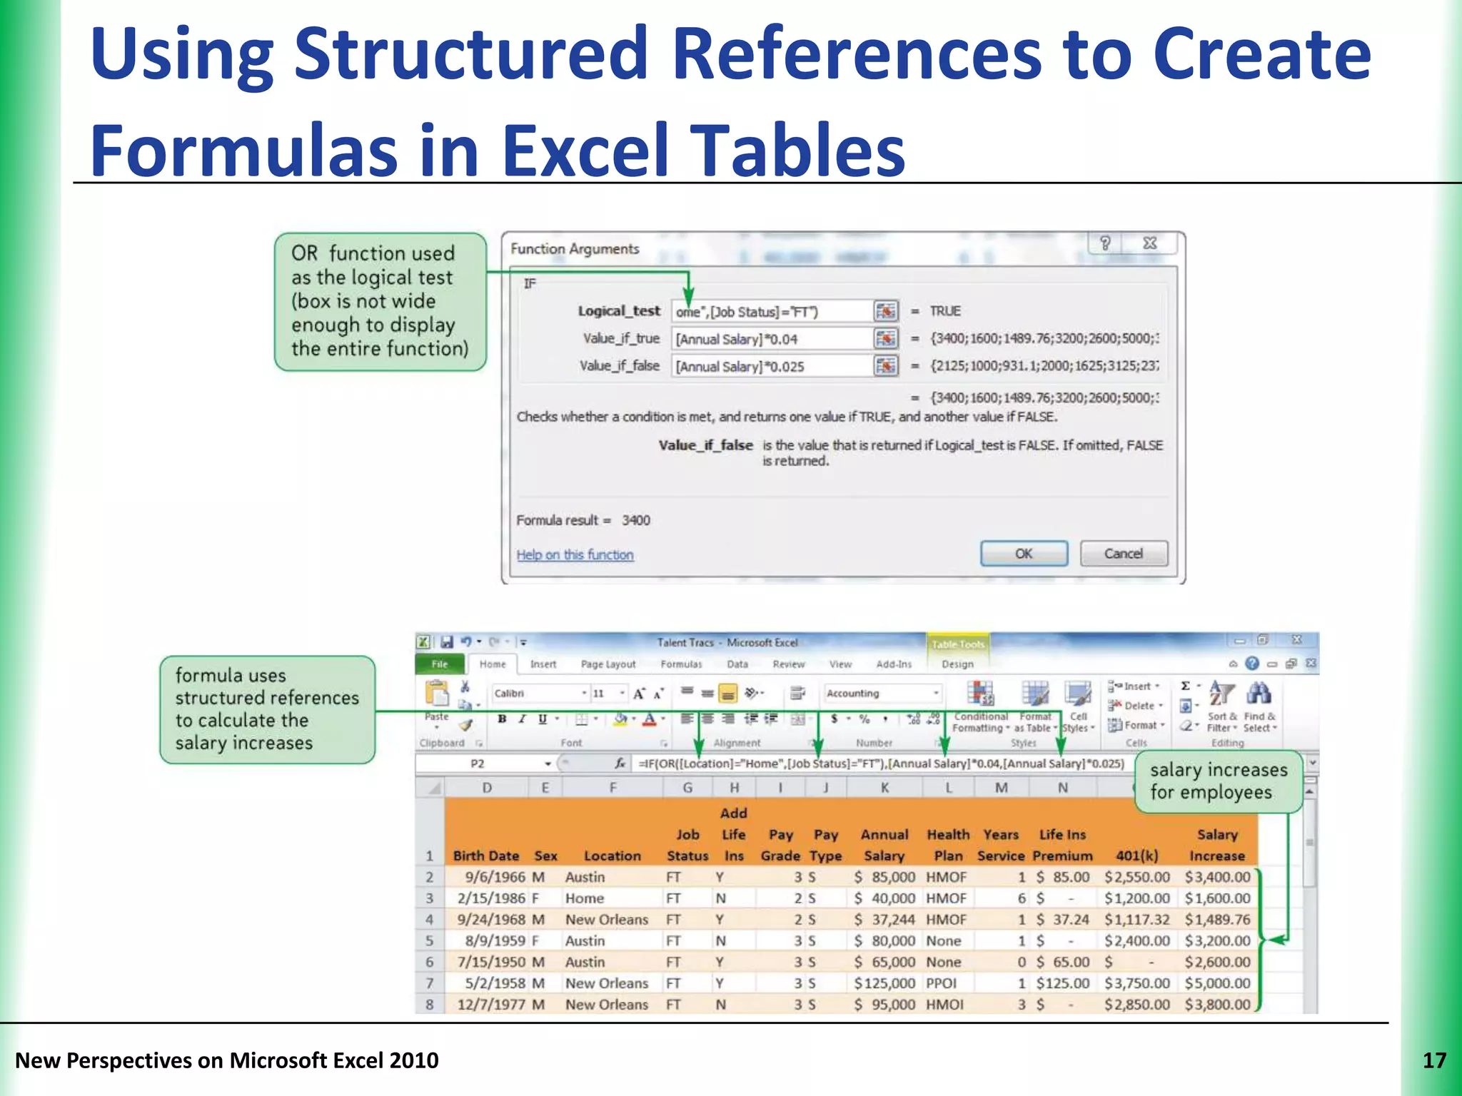Viewport: 1462px width, 1096px height.
Task: Click the Save icon in quick access toolbar
Action: pos(446,641)
